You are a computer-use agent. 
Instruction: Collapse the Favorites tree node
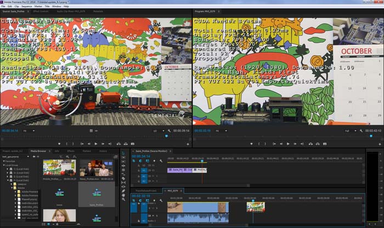tap(4, 161)
